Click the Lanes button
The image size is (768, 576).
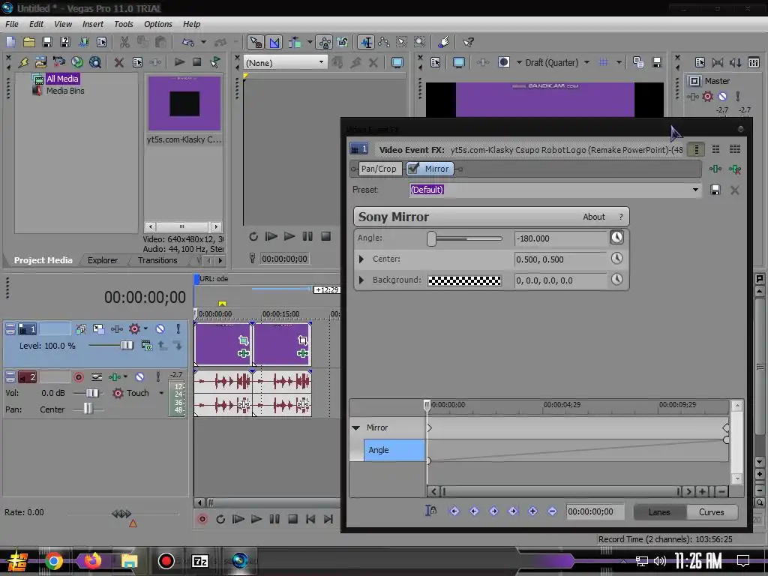coord(659,511)
